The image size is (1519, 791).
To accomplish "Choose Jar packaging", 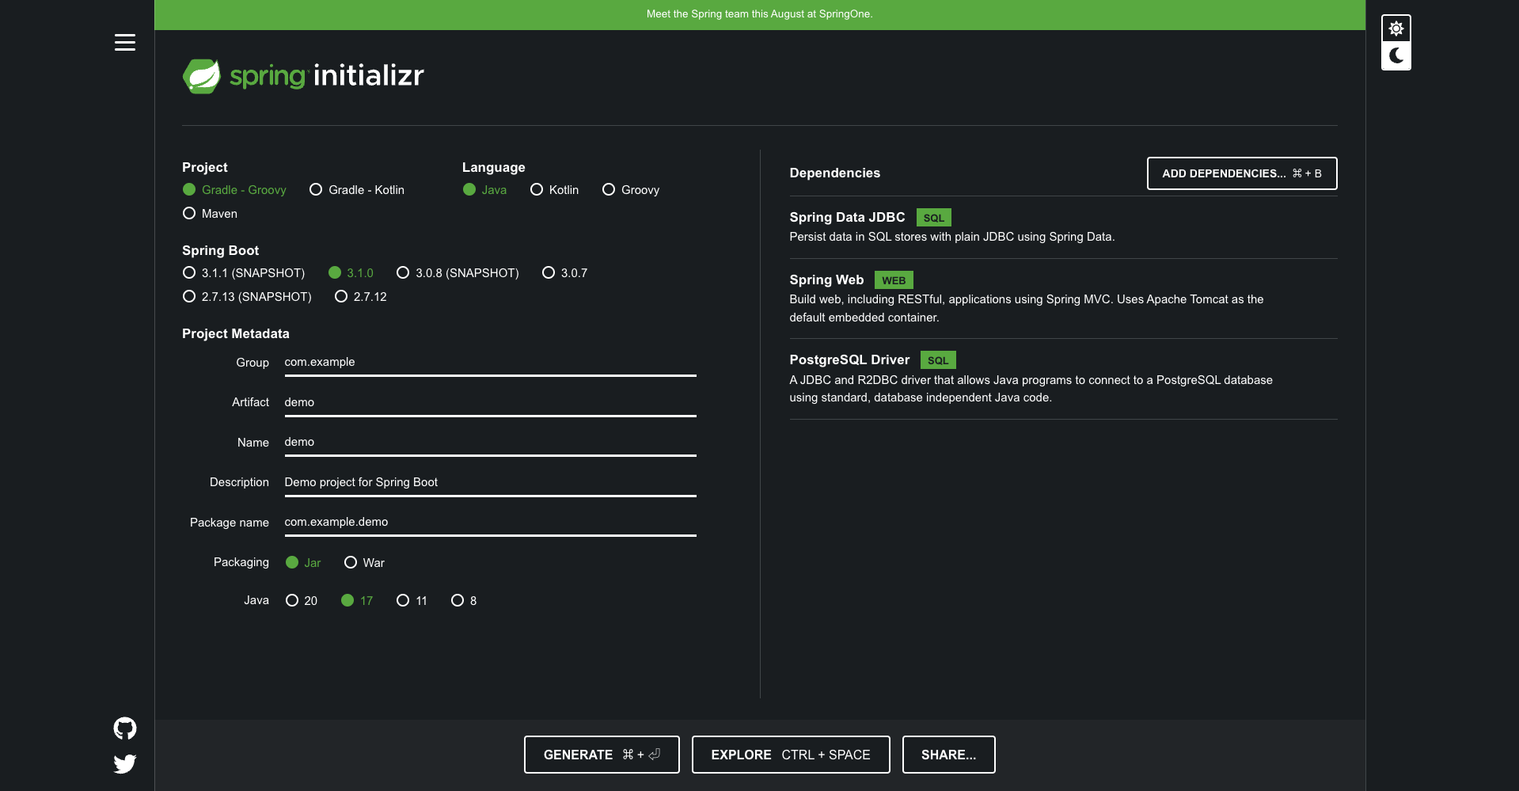I will click(x=303, y=563).
